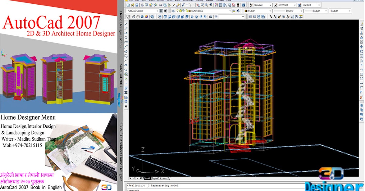Toggle the layer lock icon
Viewport: 365px width, 191px height.
187,11
